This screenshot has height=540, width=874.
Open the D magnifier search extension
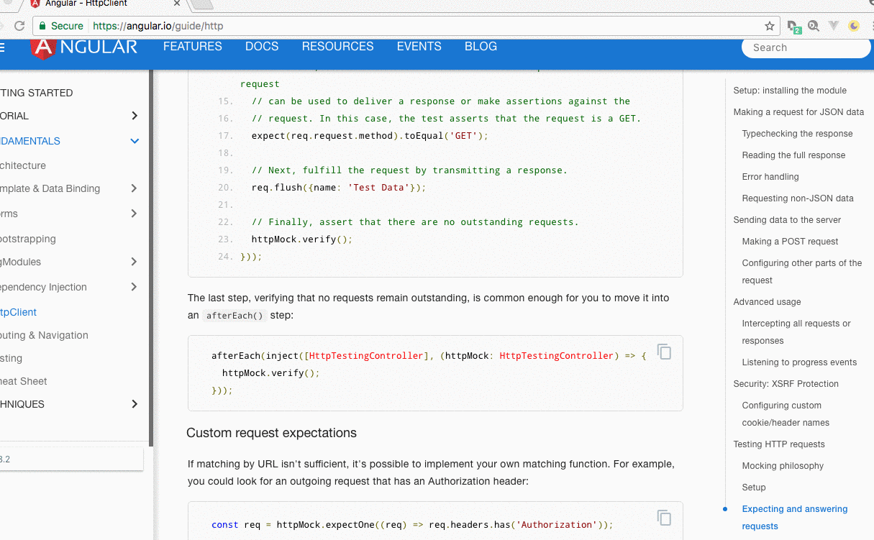coord(814,26)
